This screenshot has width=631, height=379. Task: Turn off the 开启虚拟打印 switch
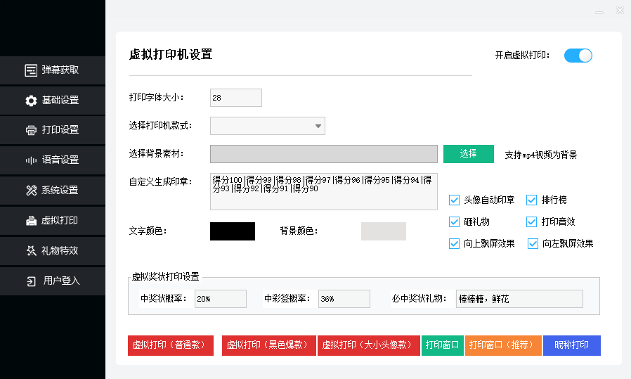pyautogui.click(x=578, y=56)
